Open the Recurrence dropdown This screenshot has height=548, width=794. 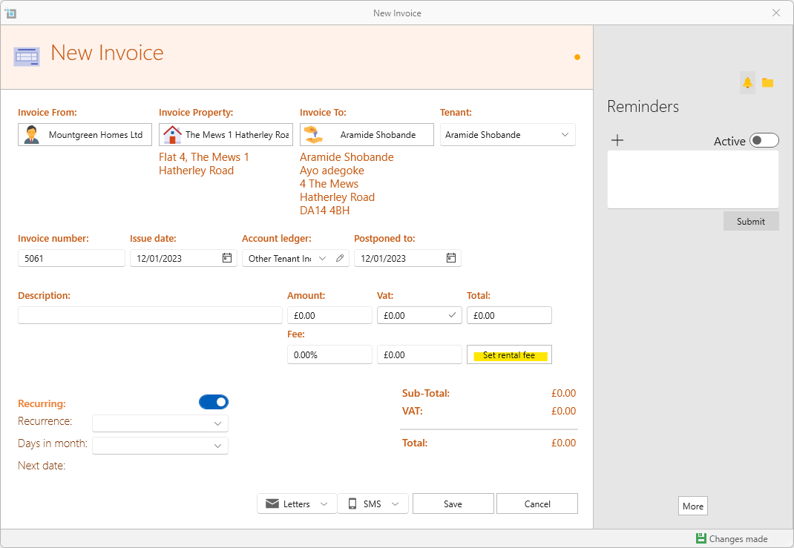click(160, 423)
